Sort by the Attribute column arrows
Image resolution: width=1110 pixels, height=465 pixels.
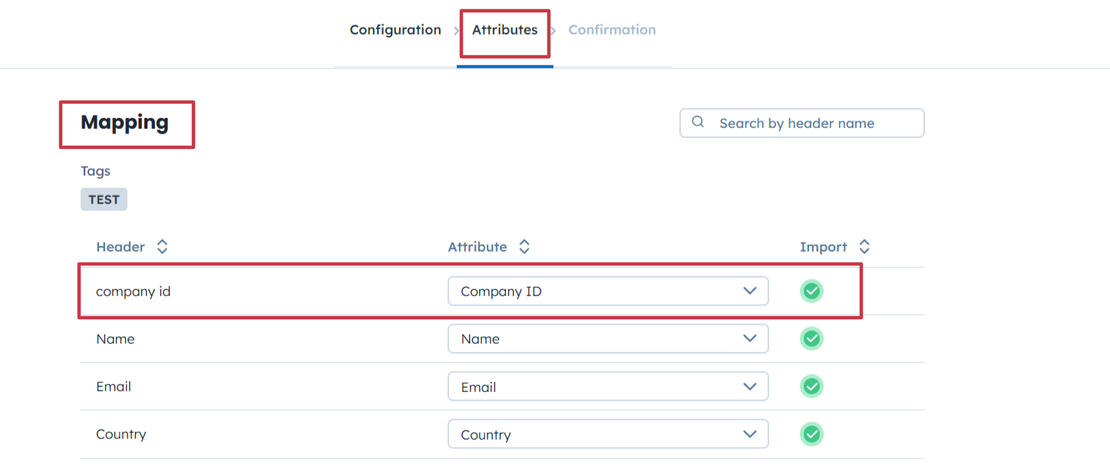coord(524,247)
